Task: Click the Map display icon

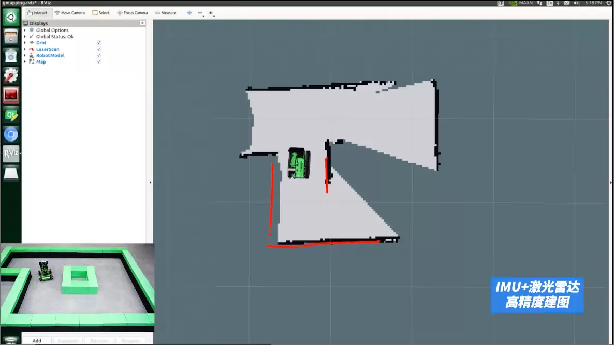Action: click(32, 61)
